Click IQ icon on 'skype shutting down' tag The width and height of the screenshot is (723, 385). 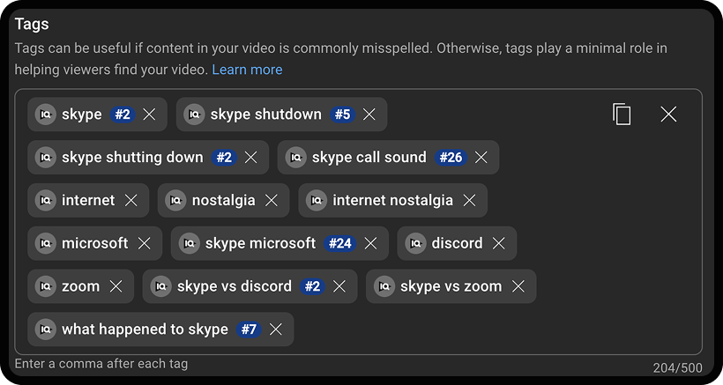pos(45,158)
